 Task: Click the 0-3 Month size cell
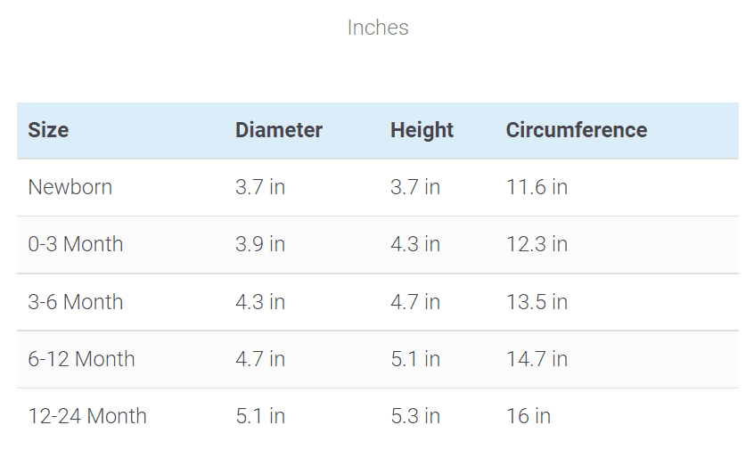tap(76, 244)
